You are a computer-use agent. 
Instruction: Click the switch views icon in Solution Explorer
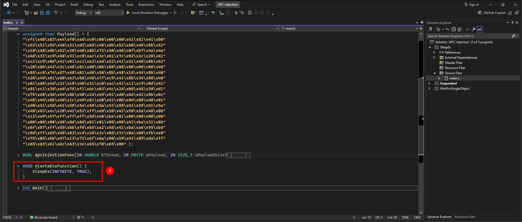[x=430, y=29]
